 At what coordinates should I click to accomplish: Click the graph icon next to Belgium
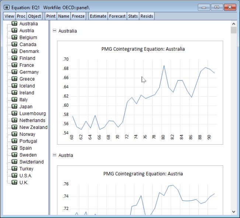pos(15,38)
